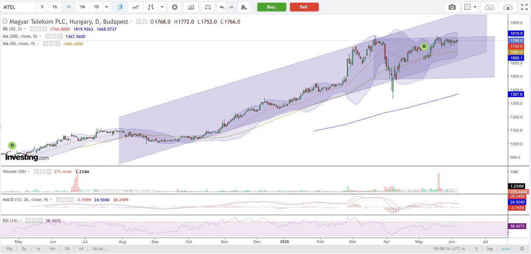Expand Magyar Telekom title dropdown arrow
This screenshot has width=531, height=254.
pos(131,22)
